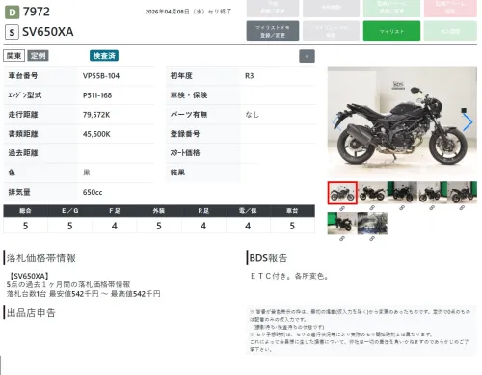Click the link icon under first thumbnail

tap(342, 208)
